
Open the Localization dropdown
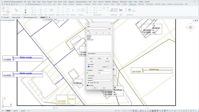pos(105,70)
